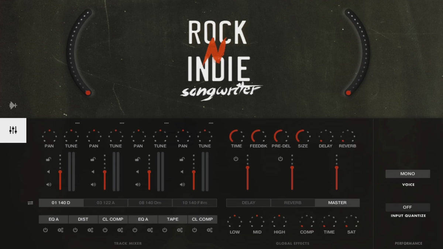Viewport: 443px width, 249px height.
Task: Open the Input Quantize OFF selector
Action: pyautogui.click(x=408, y=207)
